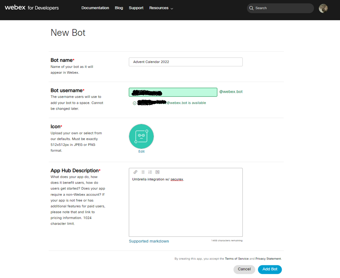Insert a link in description editor

click(135, 172)
